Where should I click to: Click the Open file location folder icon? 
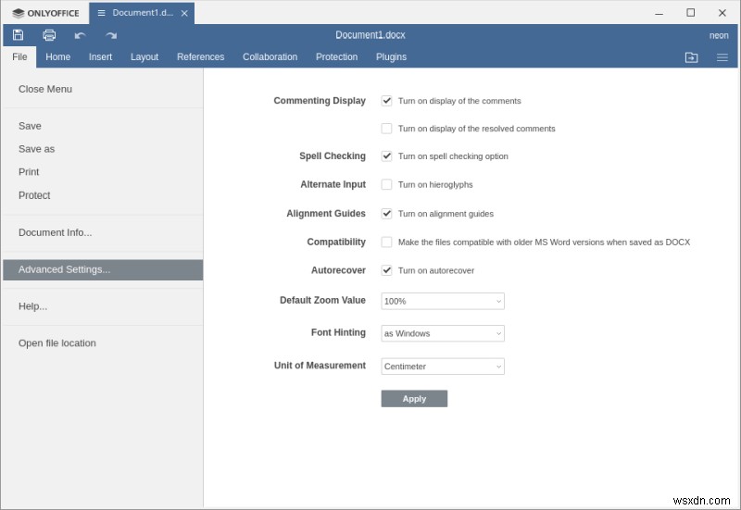point(691,57)
